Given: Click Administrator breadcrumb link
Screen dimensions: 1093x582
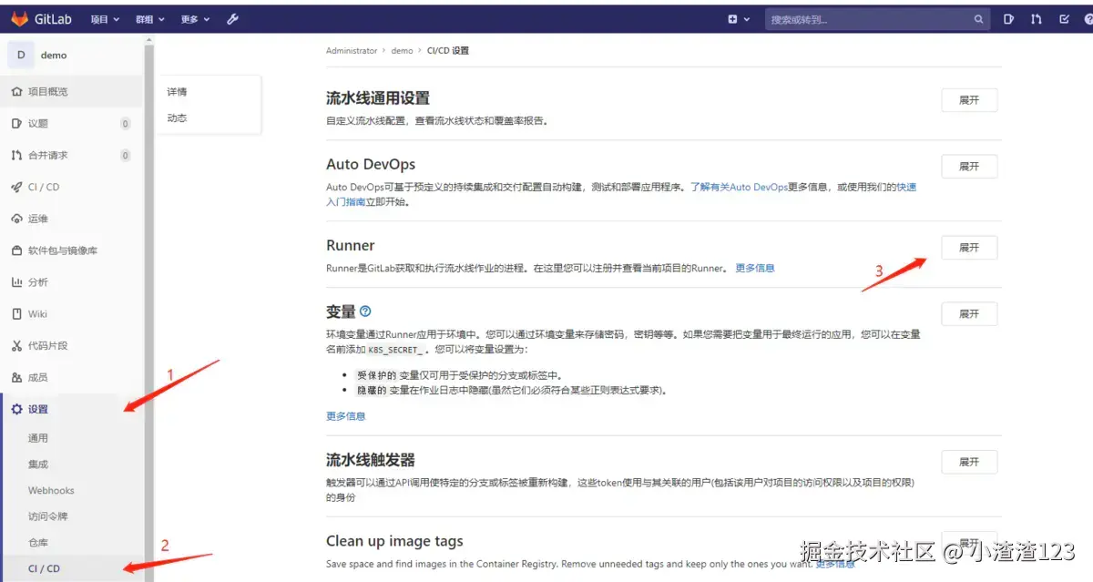Looking at the screenshot, I should [x=352, y=51].
